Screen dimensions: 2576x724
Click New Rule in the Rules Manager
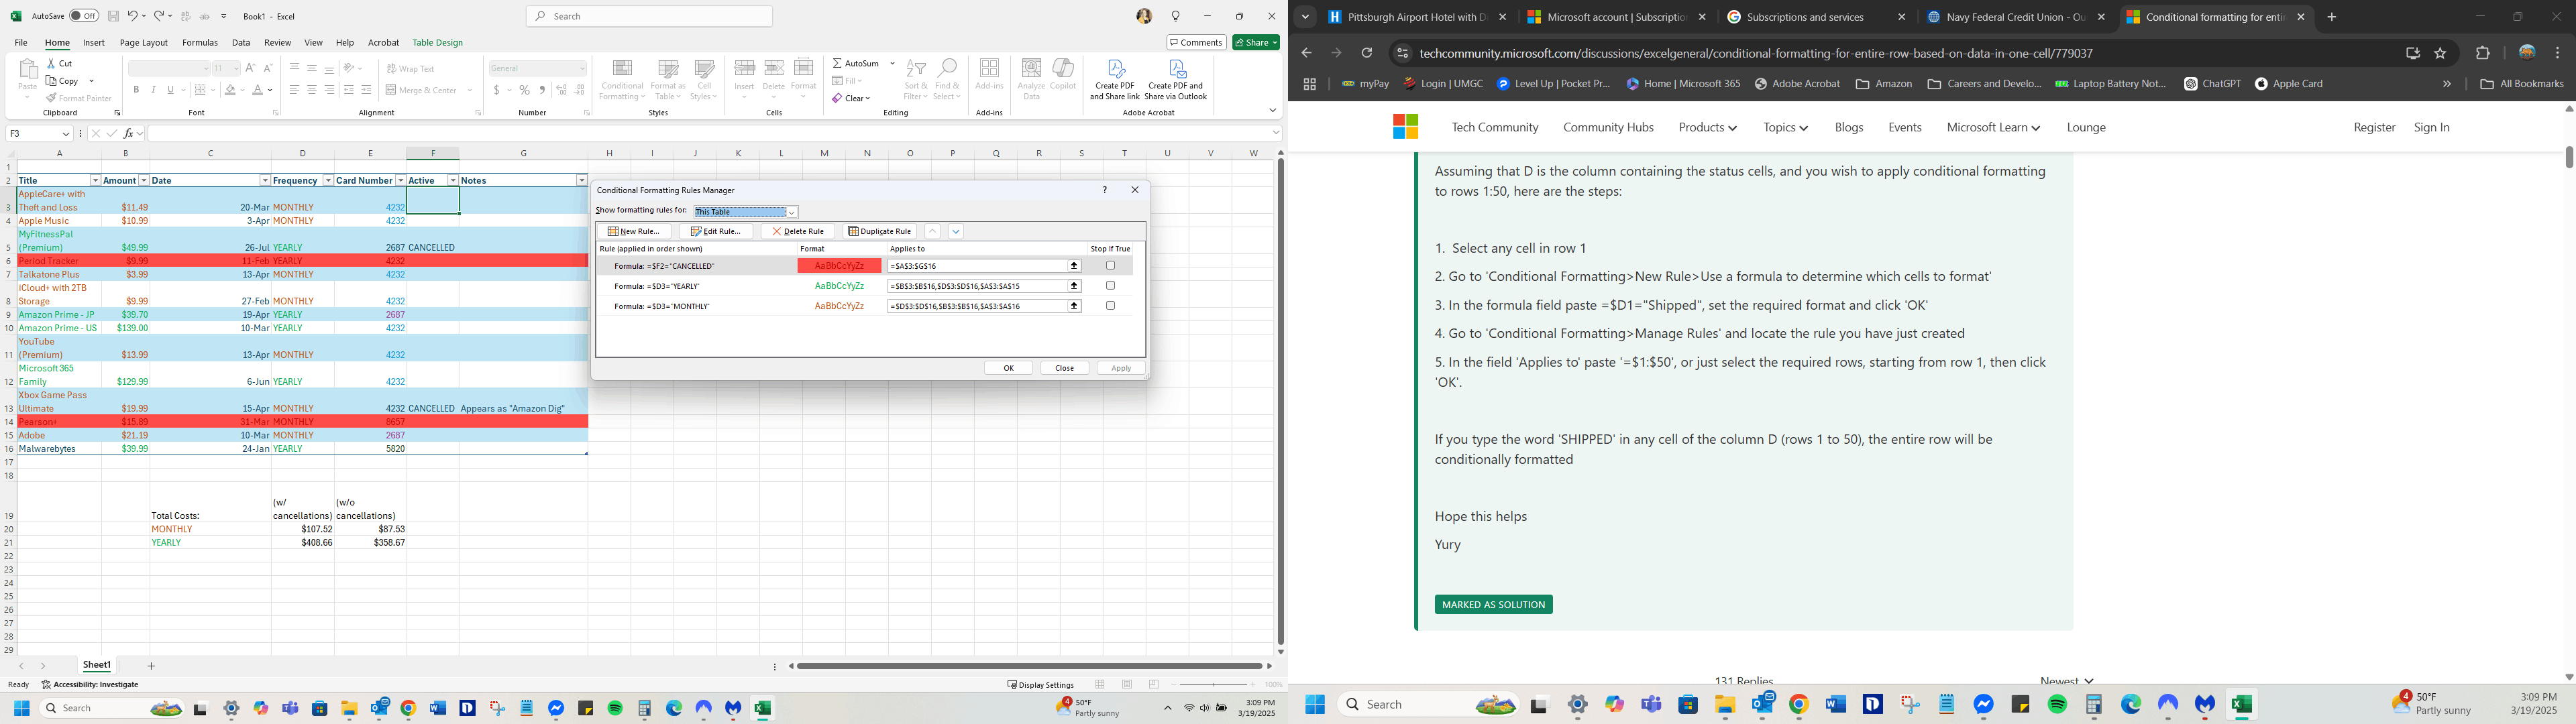(x=633, y=231)
